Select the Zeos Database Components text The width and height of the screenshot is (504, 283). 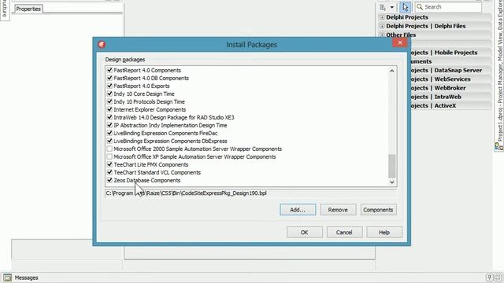click(147, 180)
